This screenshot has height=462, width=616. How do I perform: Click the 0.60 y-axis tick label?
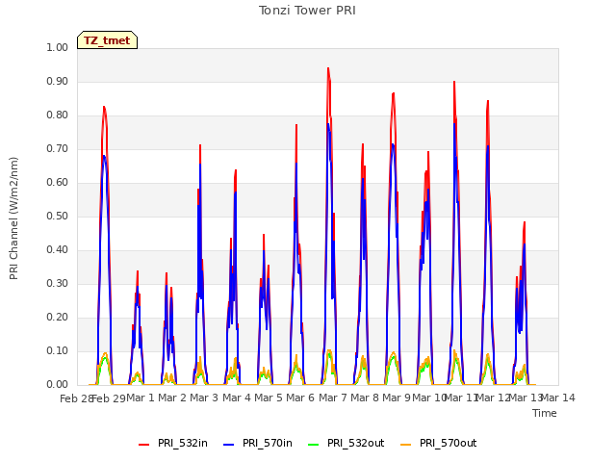[58, 182]
